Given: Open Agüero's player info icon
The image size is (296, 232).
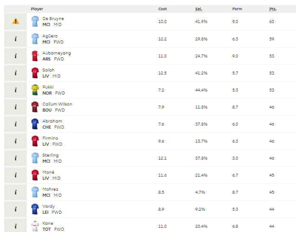Looking at the screenshot, I should pos(16,39).
